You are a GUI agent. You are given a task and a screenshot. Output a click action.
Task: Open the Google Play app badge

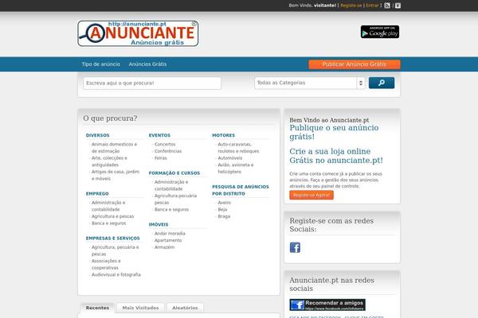click(380, 32)
